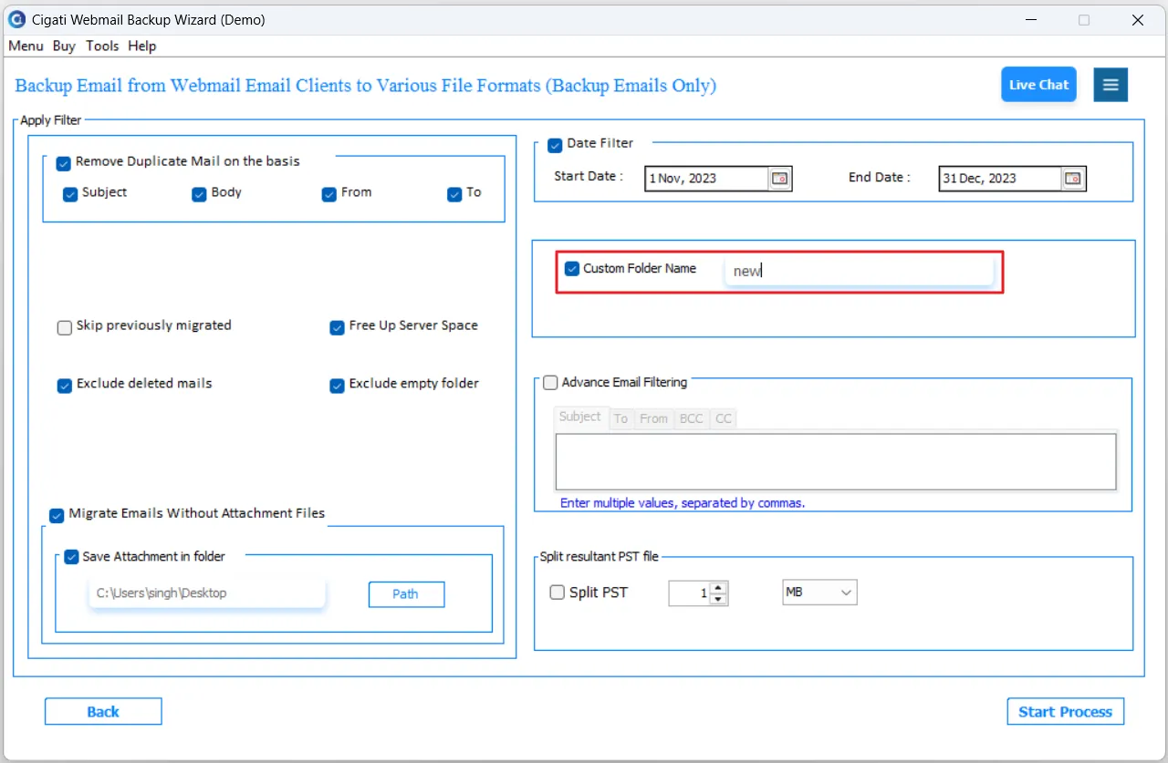The image size is (1168, 763).
Task: Toggle Migrate Emails Without Attachment Files
Action: point(57,515)
